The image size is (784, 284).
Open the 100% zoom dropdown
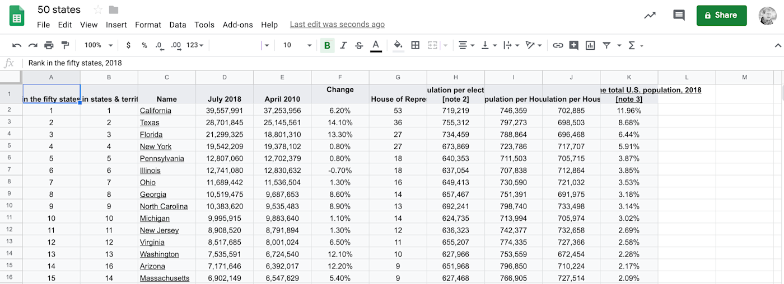pyautogui.click(x=98, y=45)
